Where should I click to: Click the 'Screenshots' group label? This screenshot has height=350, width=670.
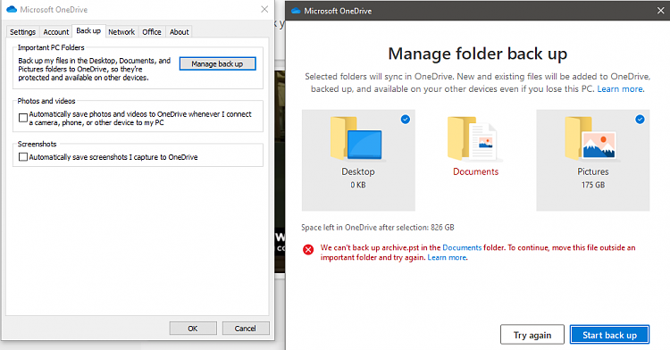point(37,144)
